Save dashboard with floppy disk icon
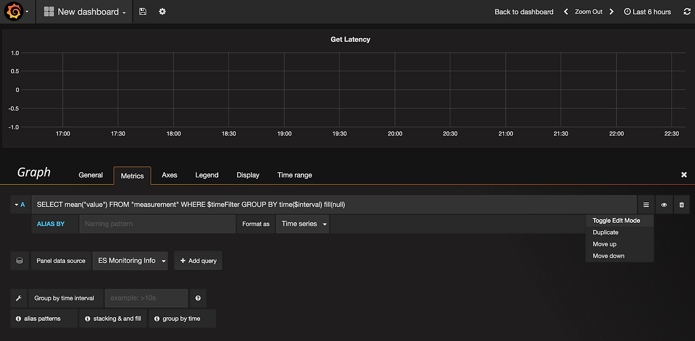695x341 pixels. (x=143, y=11)
